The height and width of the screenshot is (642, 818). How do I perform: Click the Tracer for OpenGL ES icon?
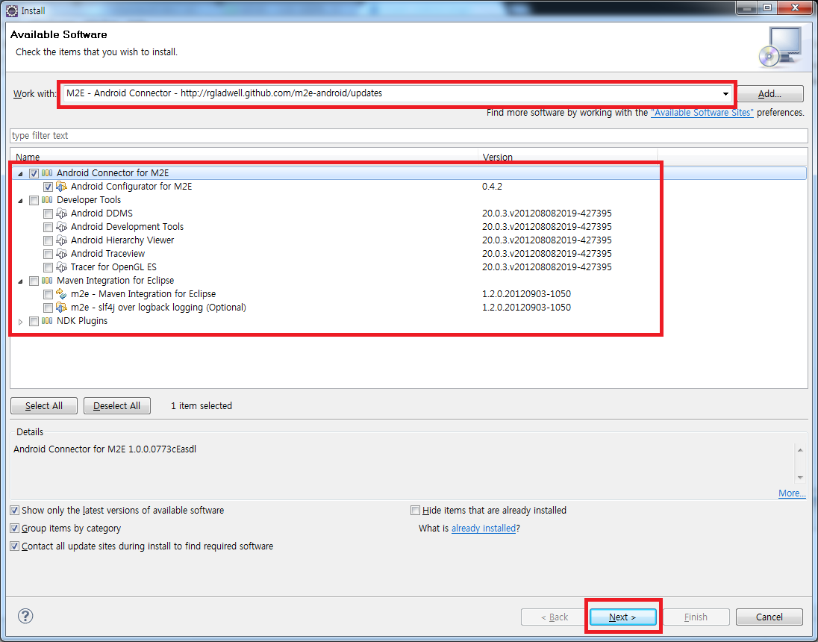click(x=62, y=267)
